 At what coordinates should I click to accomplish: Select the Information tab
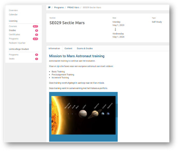tap(54, 48)
